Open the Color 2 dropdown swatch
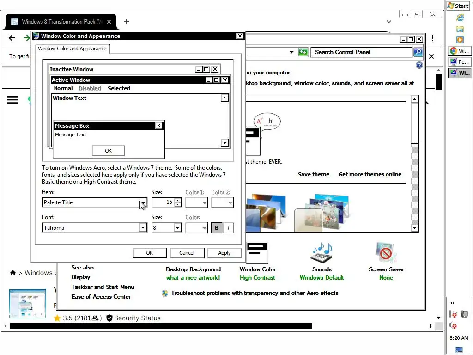 (x=222, y=202)
